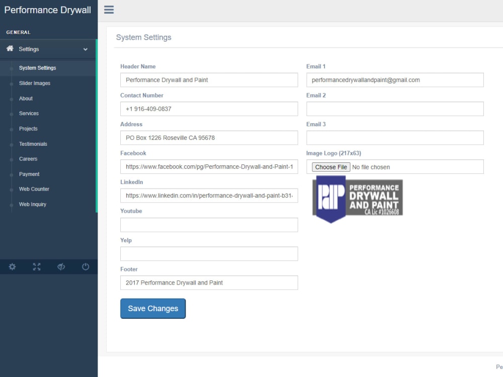Click the Performance Drywall logo image
This screenshot has height=377, width=503.
tap(357, 199)
